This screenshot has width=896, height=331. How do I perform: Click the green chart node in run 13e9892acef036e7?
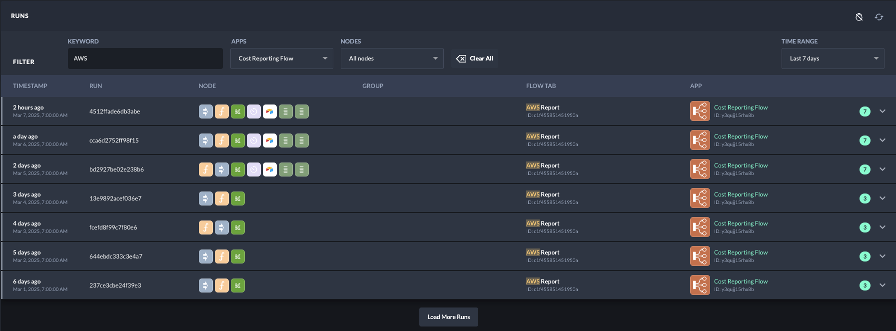point(238,198)
